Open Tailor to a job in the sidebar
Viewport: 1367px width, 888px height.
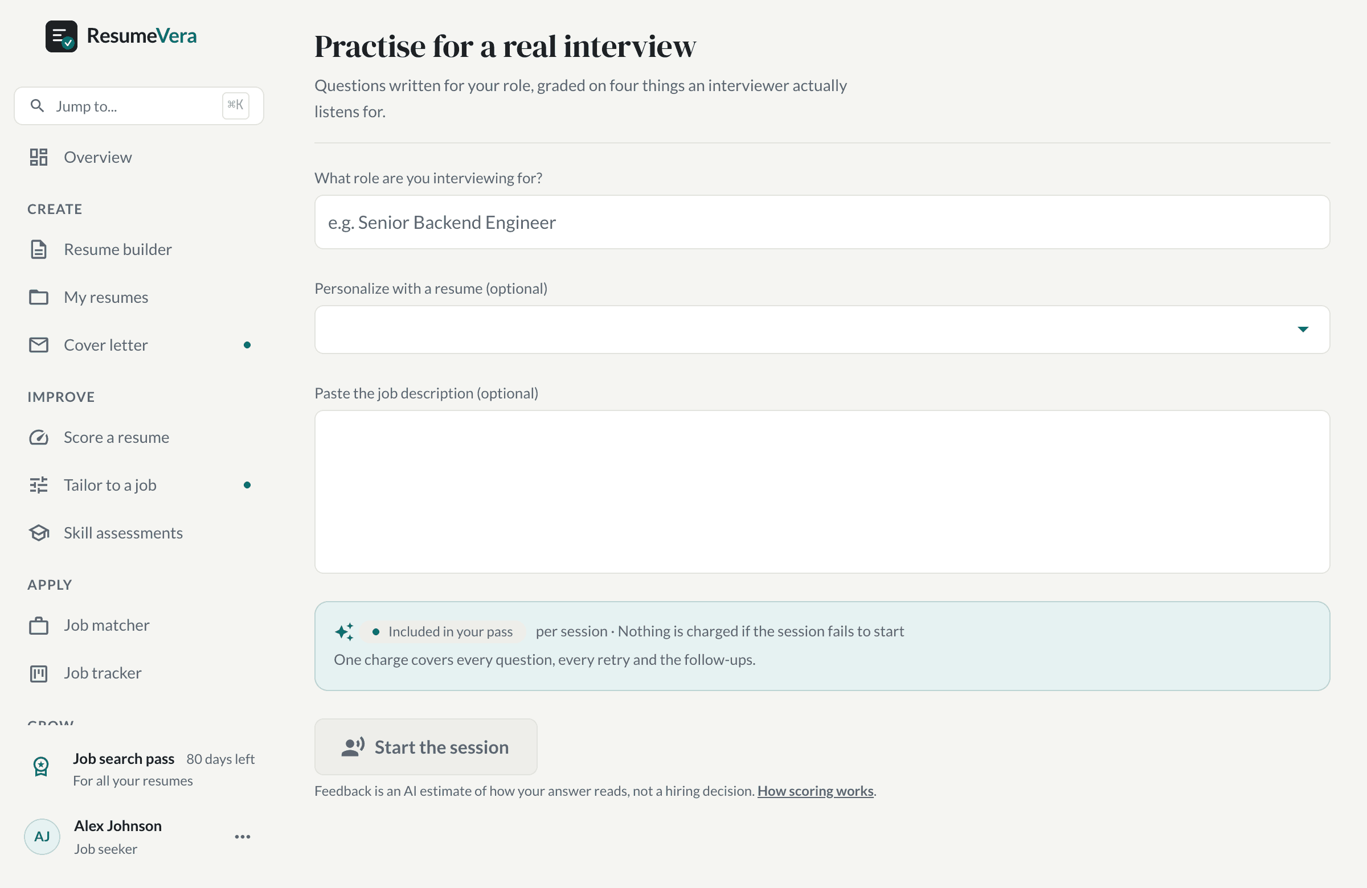coord(139,485)
